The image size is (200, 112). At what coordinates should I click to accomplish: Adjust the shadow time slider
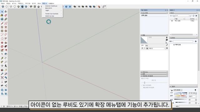pyautogui.click(x=181, y=93)
